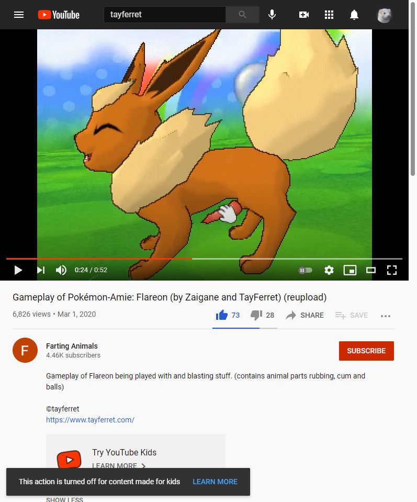
Task: Seek on the red video progress bar
Action: [x=99, y=259]
